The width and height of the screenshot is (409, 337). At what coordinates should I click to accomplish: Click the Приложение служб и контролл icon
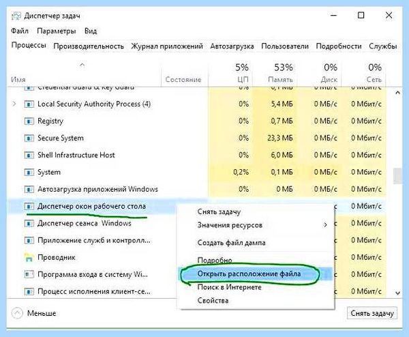click(29, 240)
